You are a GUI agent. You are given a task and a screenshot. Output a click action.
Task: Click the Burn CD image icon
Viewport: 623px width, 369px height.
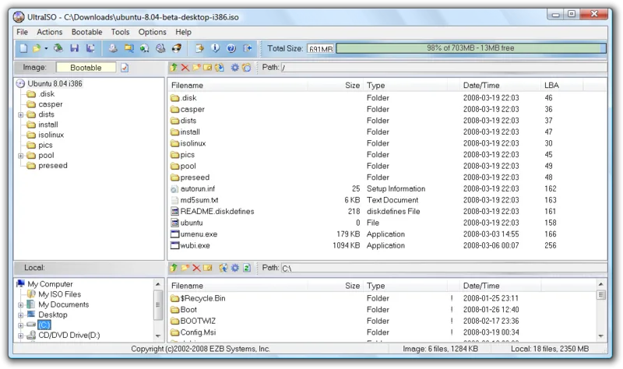click(177, 48)
